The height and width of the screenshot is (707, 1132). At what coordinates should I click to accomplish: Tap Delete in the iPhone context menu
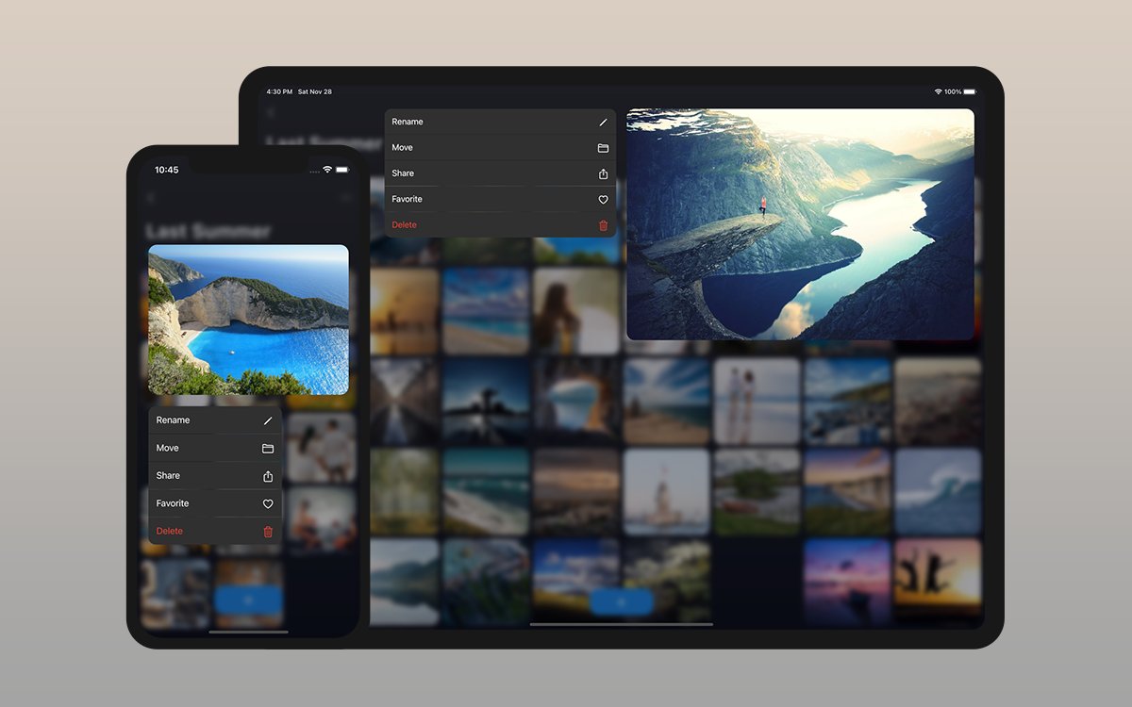pos(215,531)
